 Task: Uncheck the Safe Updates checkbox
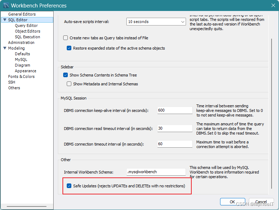tap(69, 186)
